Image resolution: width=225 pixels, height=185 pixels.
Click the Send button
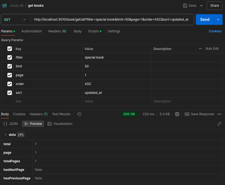click(205, 20)
